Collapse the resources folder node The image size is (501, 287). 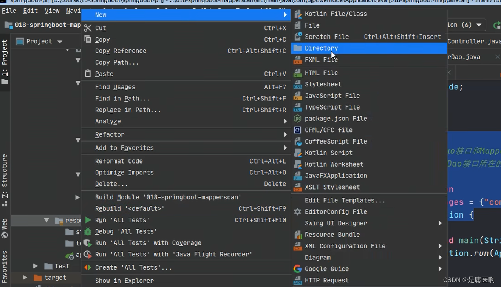(46, 220)
